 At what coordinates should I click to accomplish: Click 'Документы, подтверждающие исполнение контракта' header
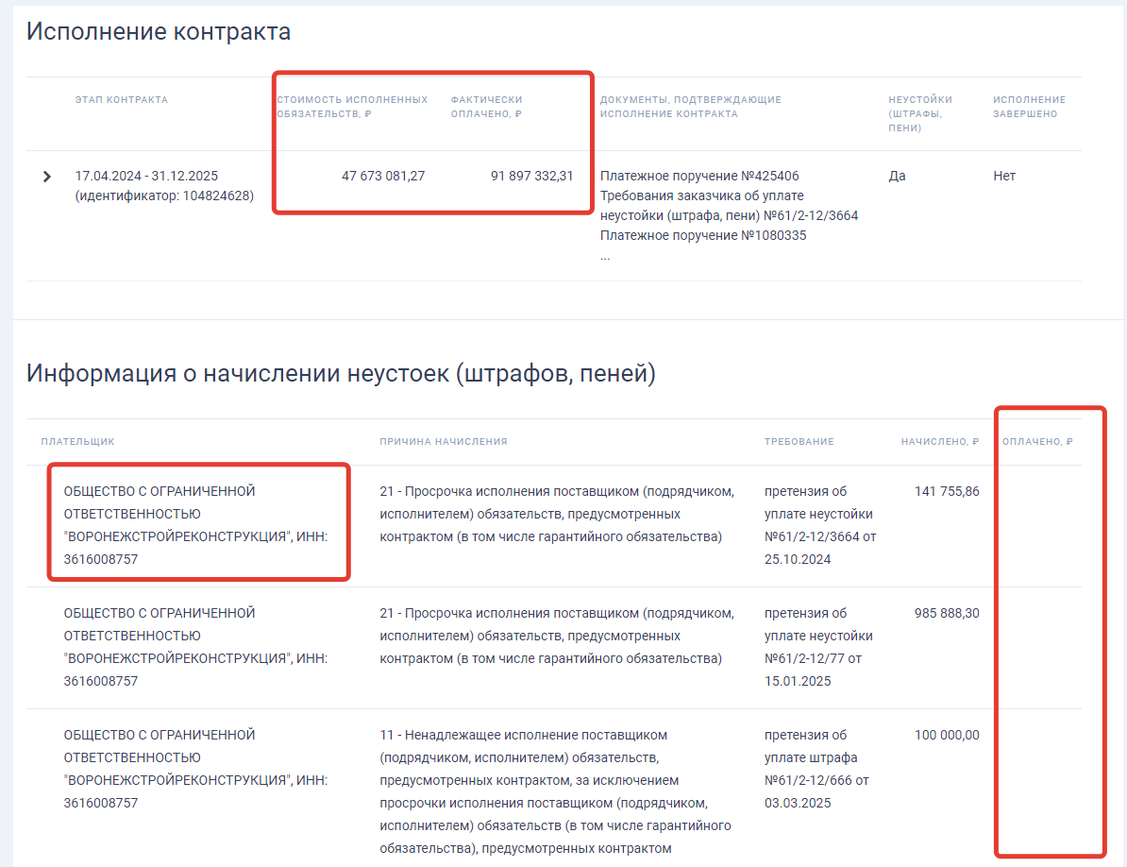pyautogui.click(x=691, y=107)
